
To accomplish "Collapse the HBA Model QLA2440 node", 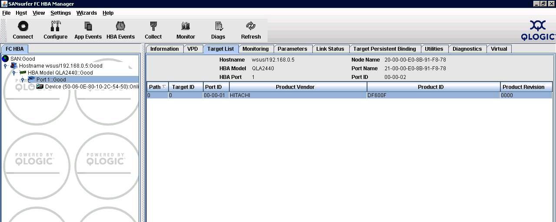I will 14,73.
